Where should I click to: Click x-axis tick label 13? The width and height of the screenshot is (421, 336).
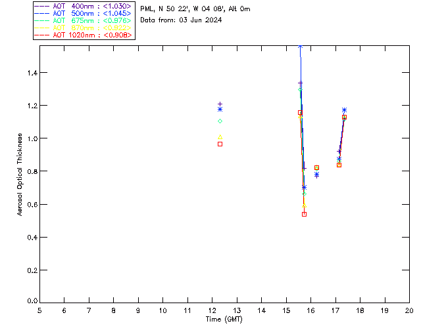pos(237,311)
